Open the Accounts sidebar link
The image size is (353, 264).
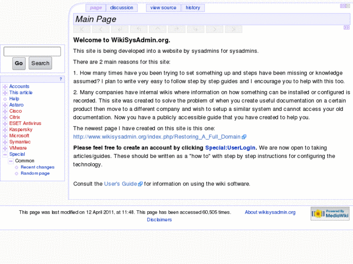19,87
